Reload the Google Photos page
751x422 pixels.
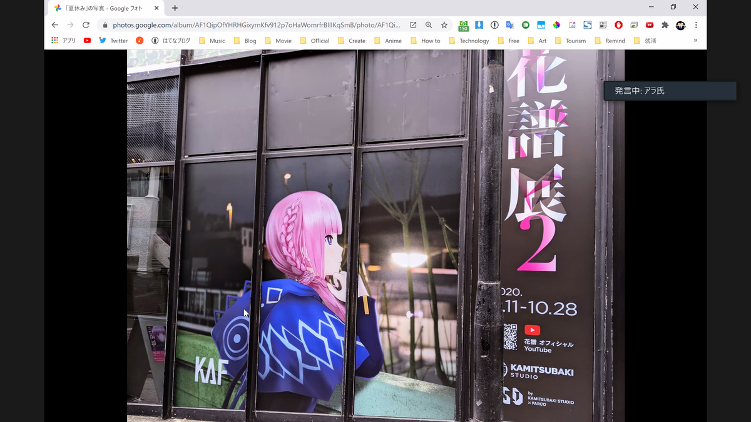click(86, 25)
